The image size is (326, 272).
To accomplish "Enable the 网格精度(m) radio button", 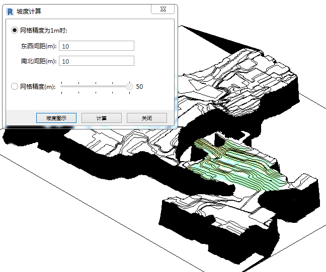I will (x=15, y=86).
